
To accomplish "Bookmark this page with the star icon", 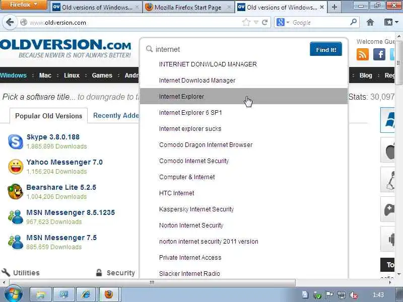I will pos(246,23).
